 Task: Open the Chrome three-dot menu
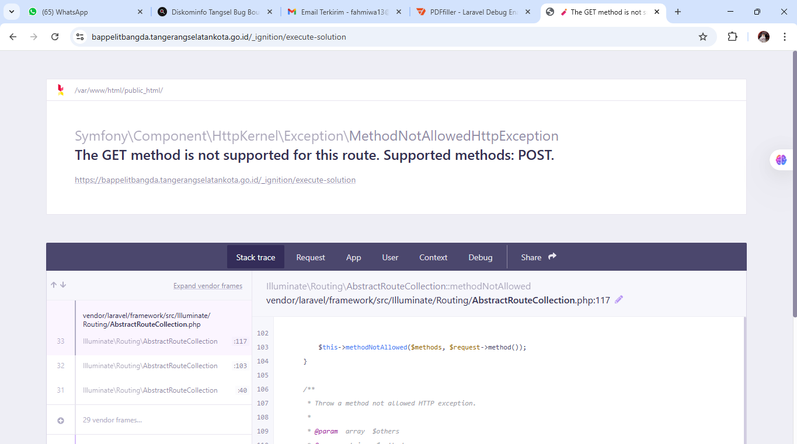point(783,37)
